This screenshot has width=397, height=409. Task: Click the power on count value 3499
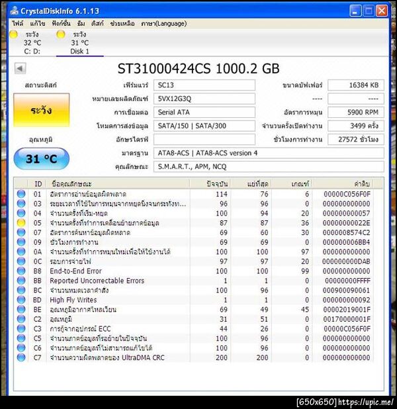point(356,126)
